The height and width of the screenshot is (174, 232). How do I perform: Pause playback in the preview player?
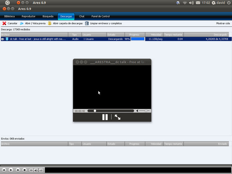tap(105, 117)
